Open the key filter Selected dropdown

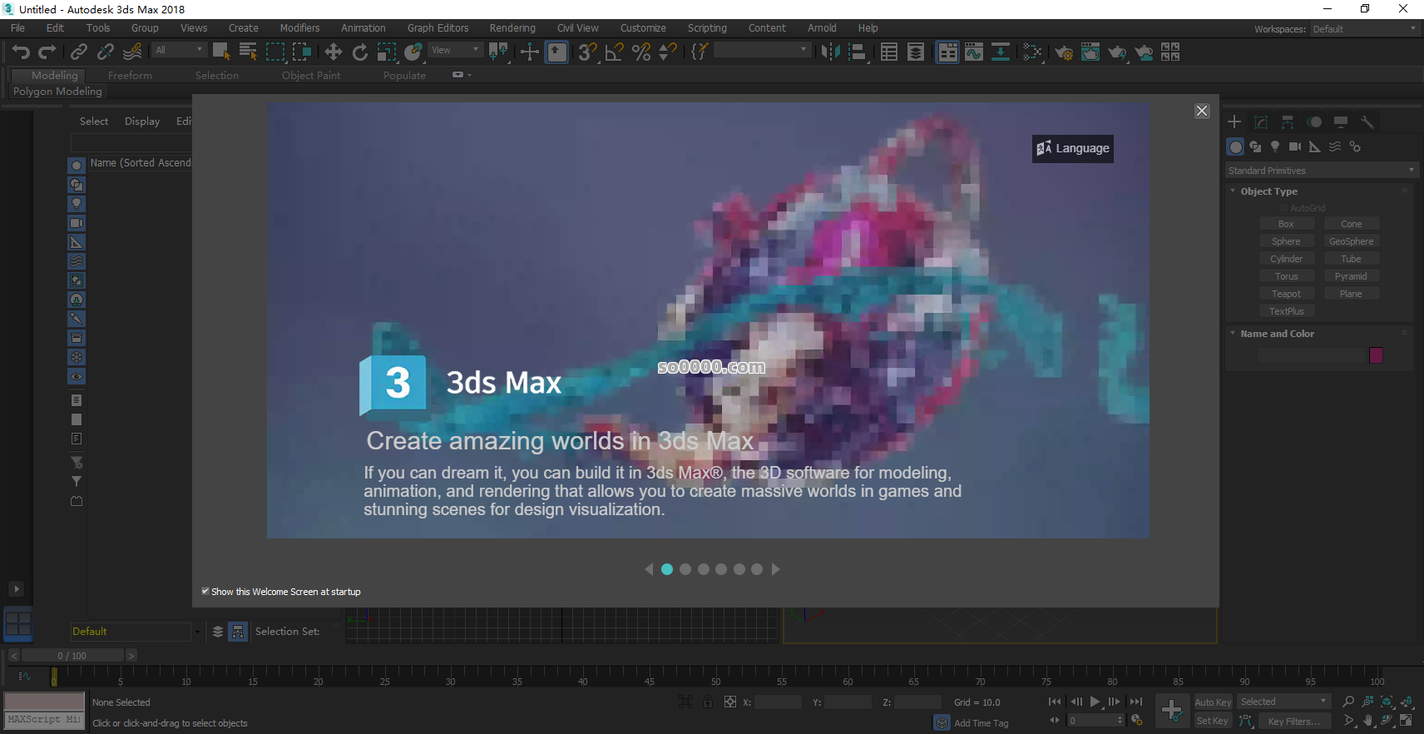1284,702
